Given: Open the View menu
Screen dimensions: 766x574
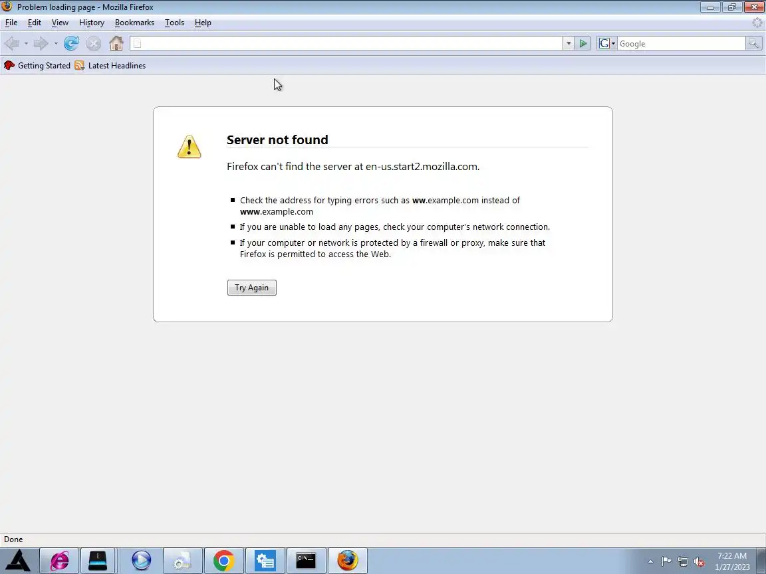Looking at the screenshot, I should coord(60,23).
